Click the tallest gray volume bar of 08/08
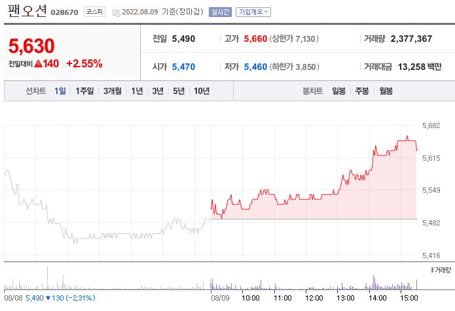This screenshot has width=455, height=311. pos(48,278)
